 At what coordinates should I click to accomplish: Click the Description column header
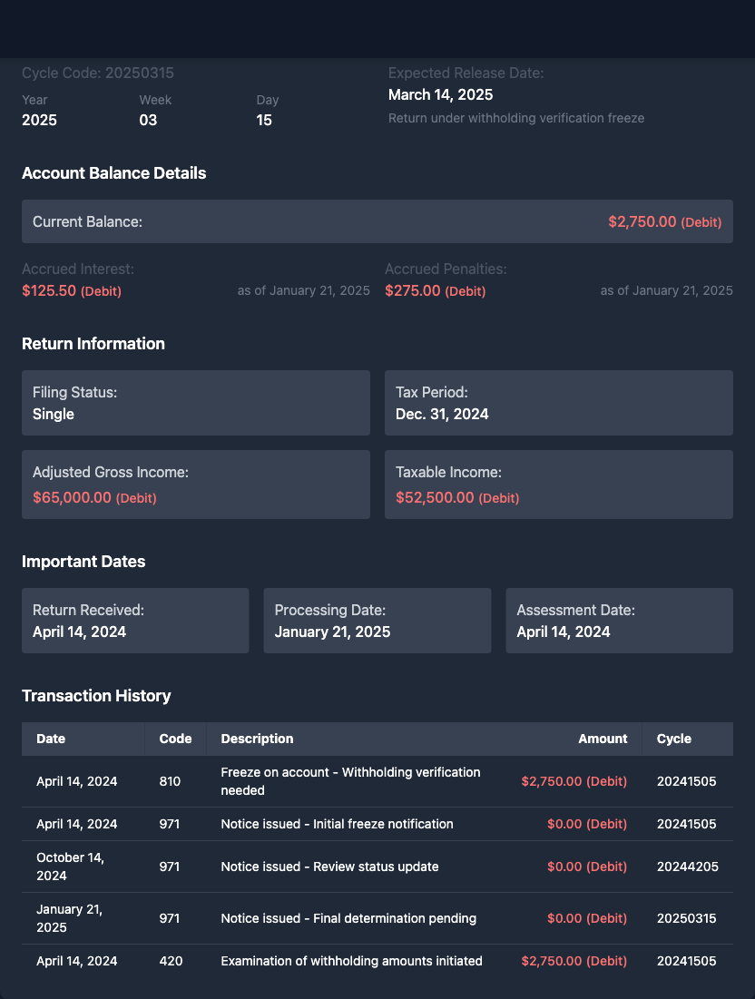(x=257, y=739)
